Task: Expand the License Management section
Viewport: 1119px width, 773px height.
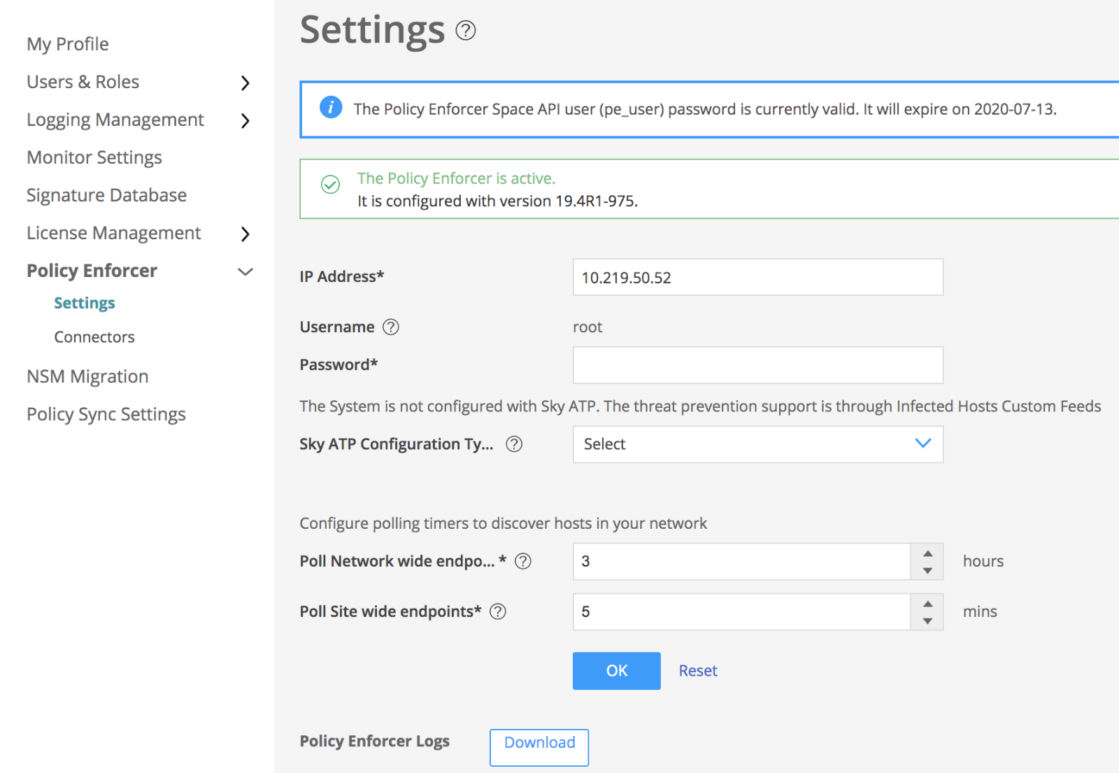Action: pos(245,234)
